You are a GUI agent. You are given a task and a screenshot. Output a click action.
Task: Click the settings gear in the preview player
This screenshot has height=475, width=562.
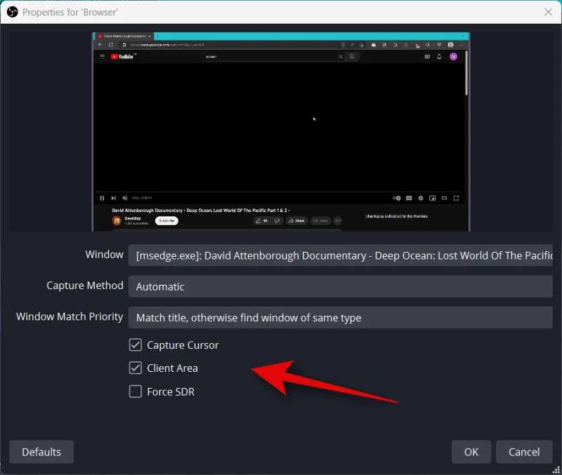point(421,198)
